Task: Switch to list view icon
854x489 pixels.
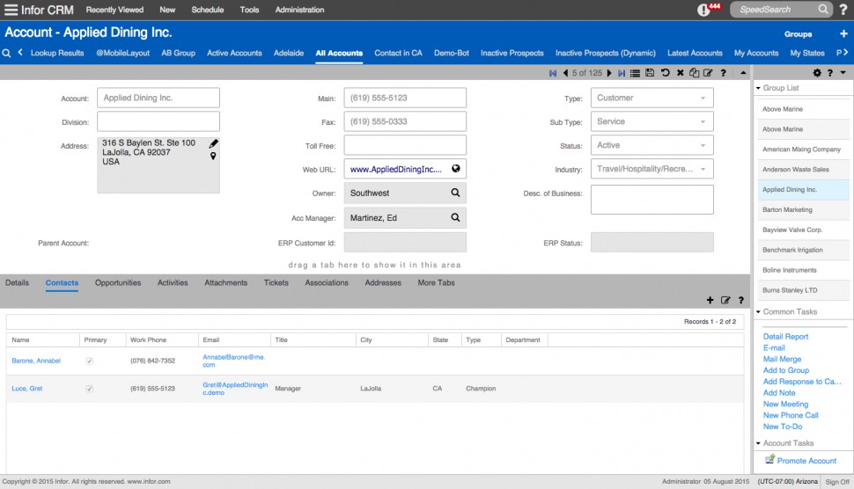Action: [635, 73]
